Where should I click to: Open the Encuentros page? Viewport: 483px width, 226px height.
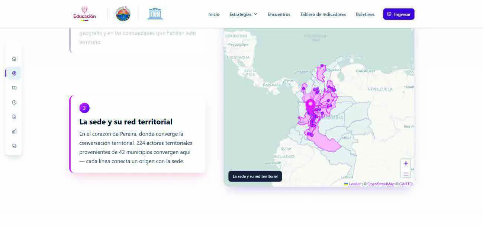click(279, 14)
